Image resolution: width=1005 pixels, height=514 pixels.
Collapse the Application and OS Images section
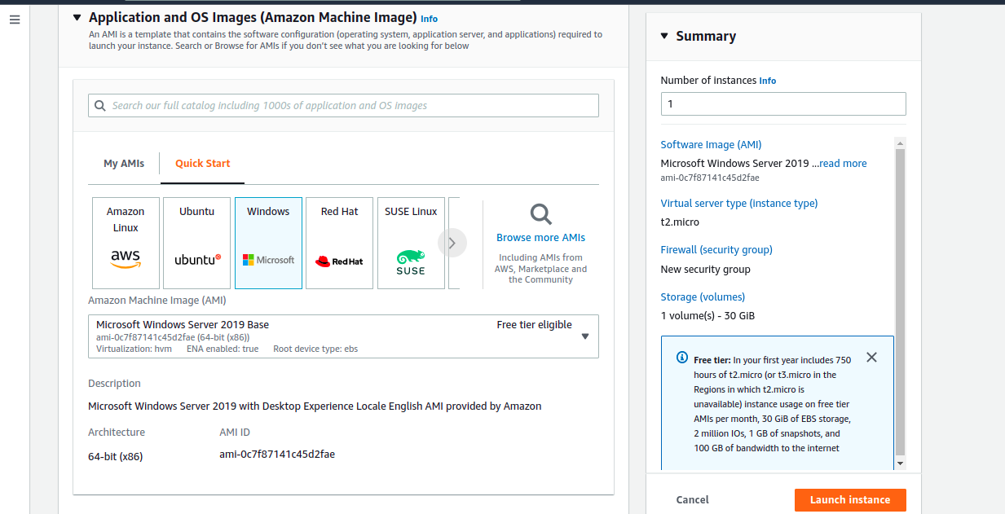(x=77, y=17)
